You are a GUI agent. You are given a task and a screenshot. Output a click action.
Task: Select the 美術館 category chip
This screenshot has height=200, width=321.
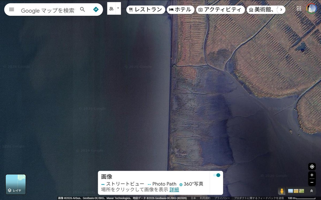(x=262, y=10)
